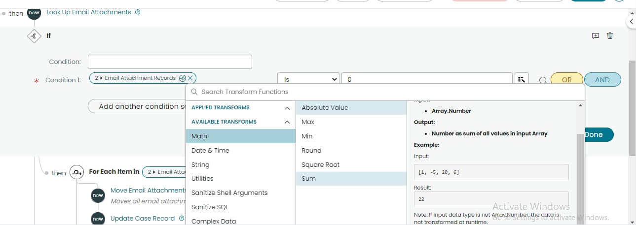Click the main page vertical scrollbar
The image size is (636, 225).
(632, 108)
